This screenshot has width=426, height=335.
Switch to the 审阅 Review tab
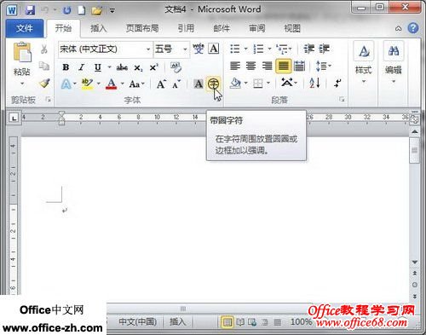[x=256, y=28]
